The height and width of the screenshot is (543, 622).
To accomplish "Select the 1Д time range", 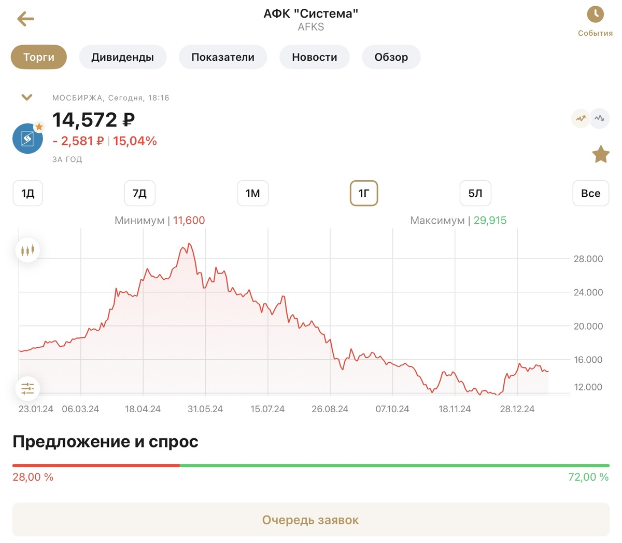I will point(28,193).
